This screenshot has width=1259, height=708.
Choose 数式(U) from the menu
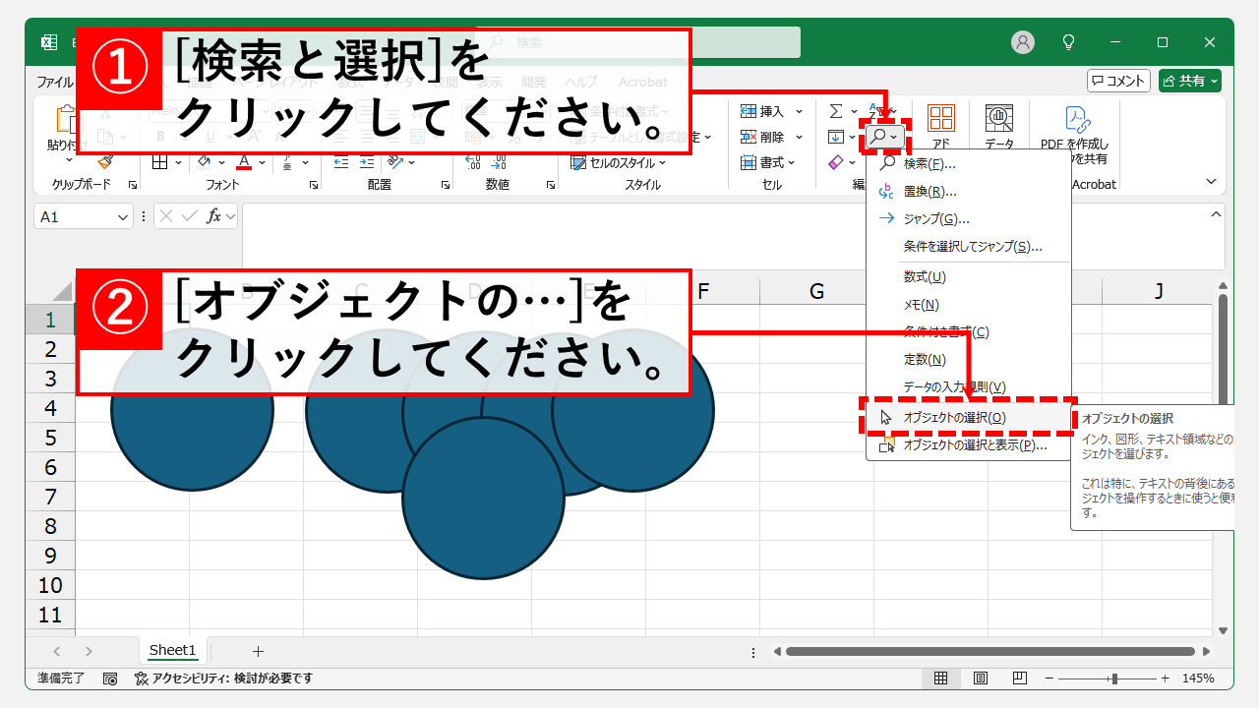click(969, 277)
